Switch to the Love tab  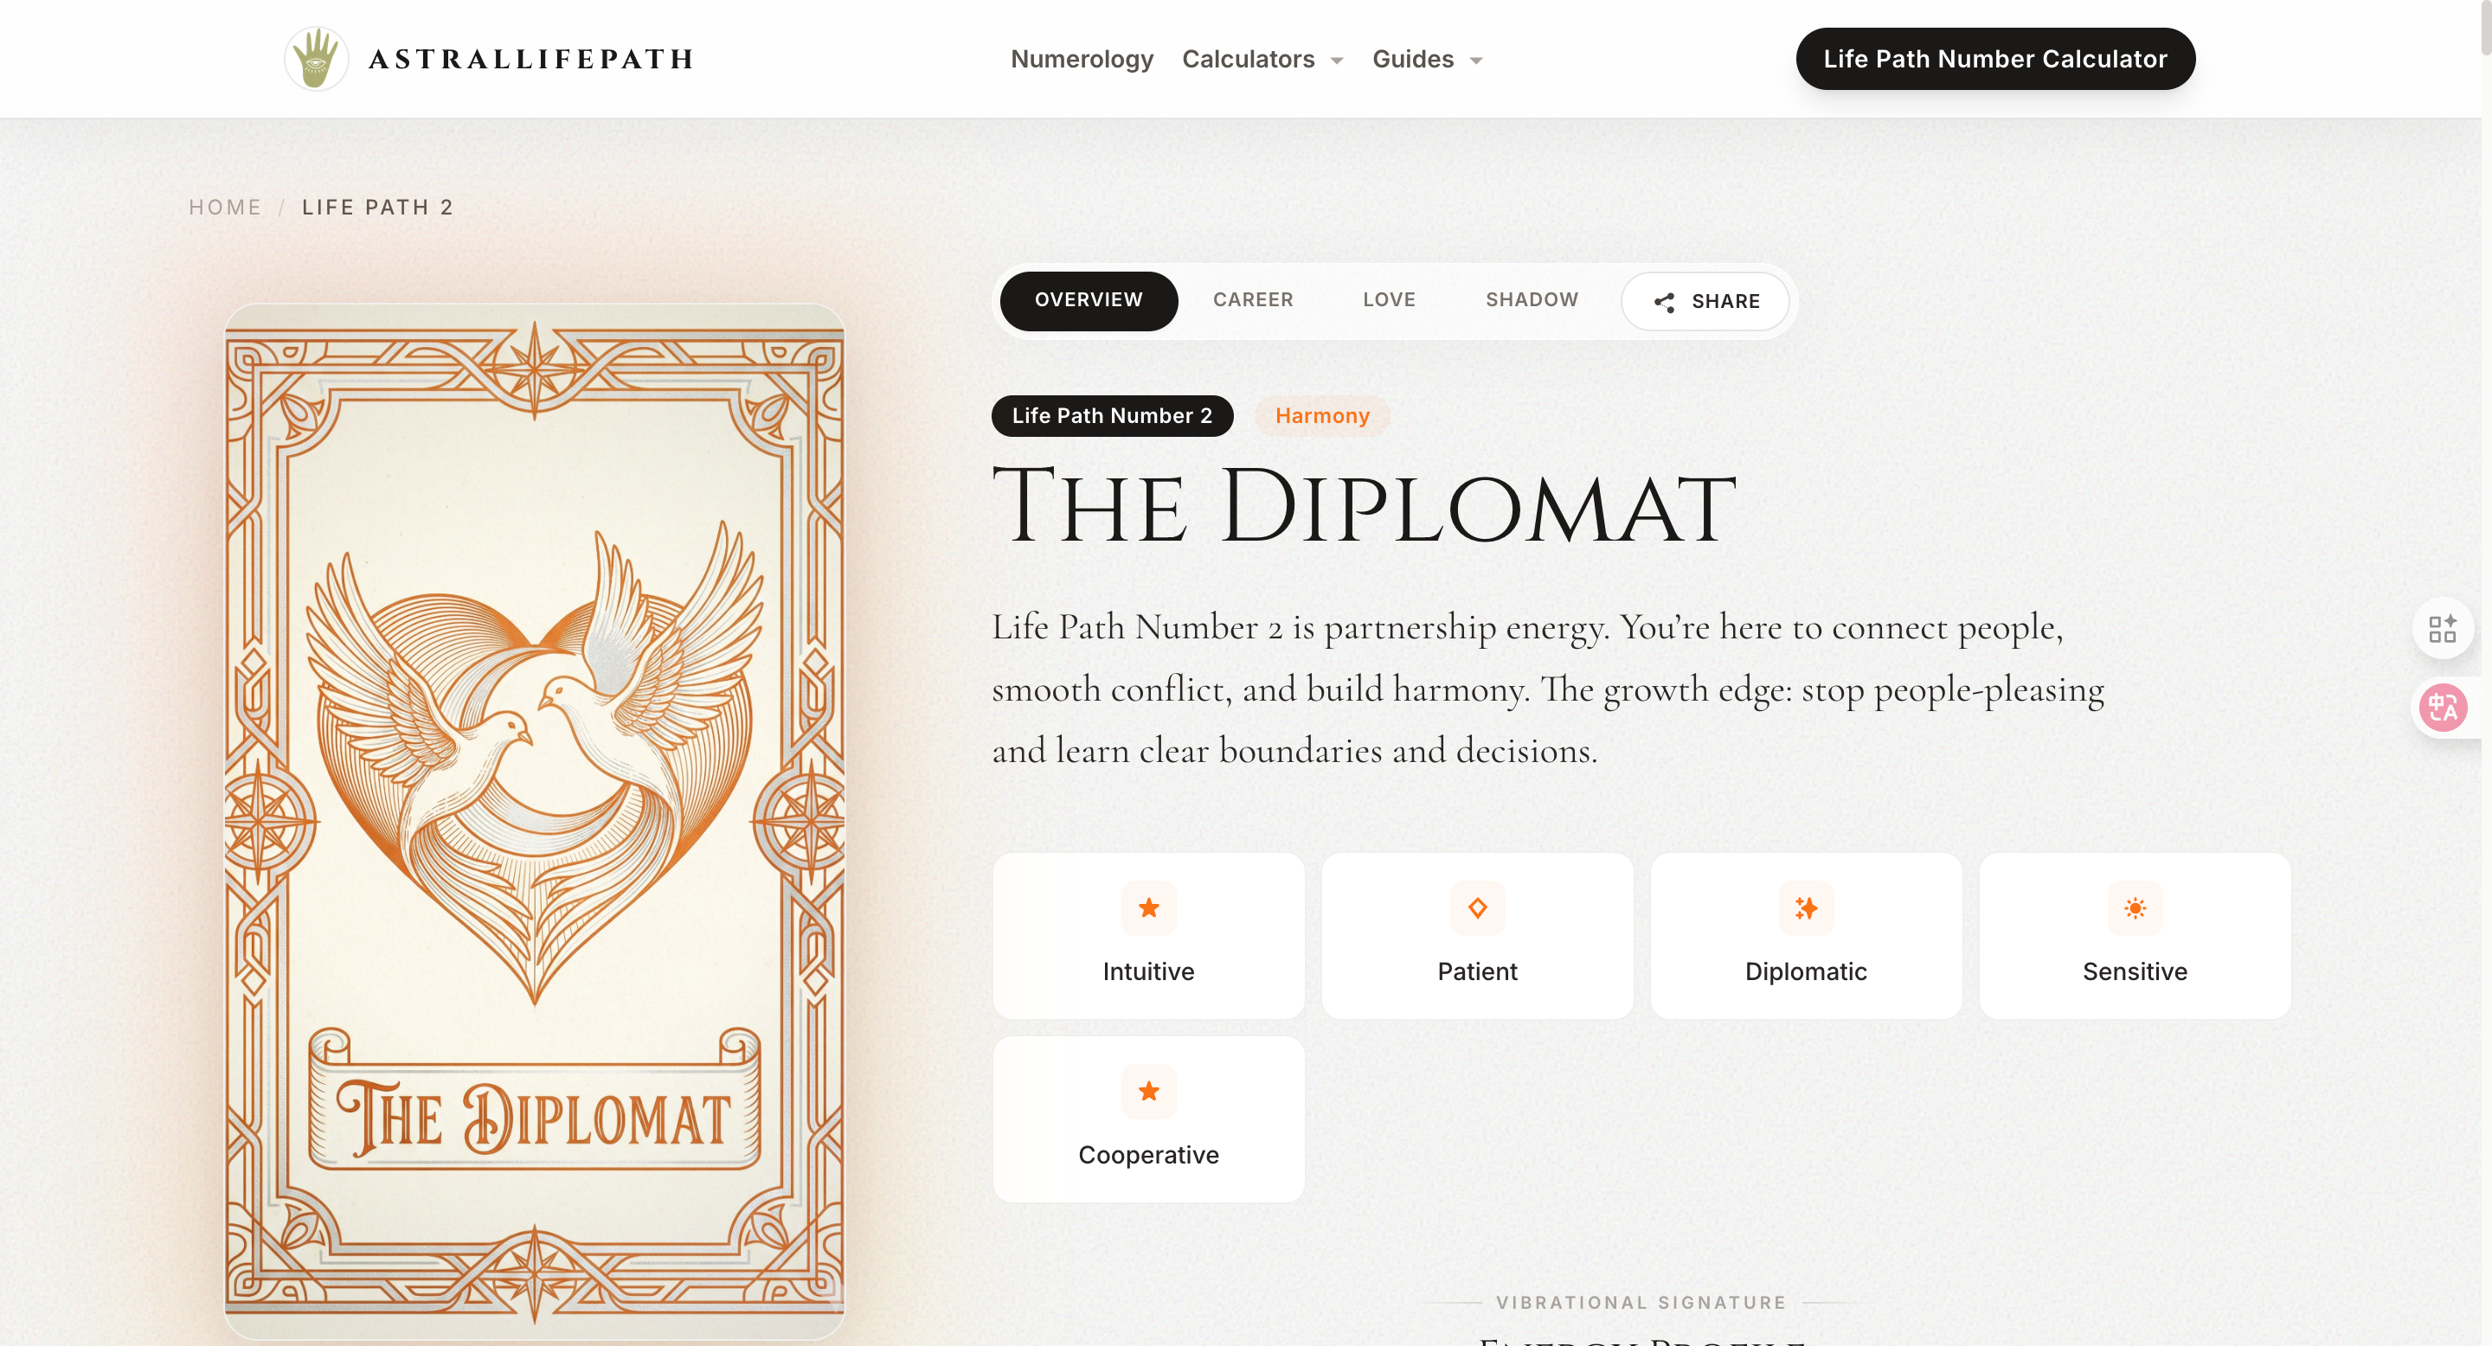tap(1389, 300)
